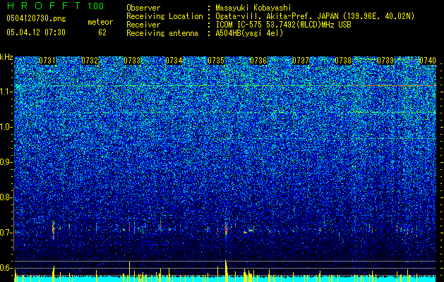The image size is (444, 282).
Task: Click the meteor label
Action: (x=100, y=22)
